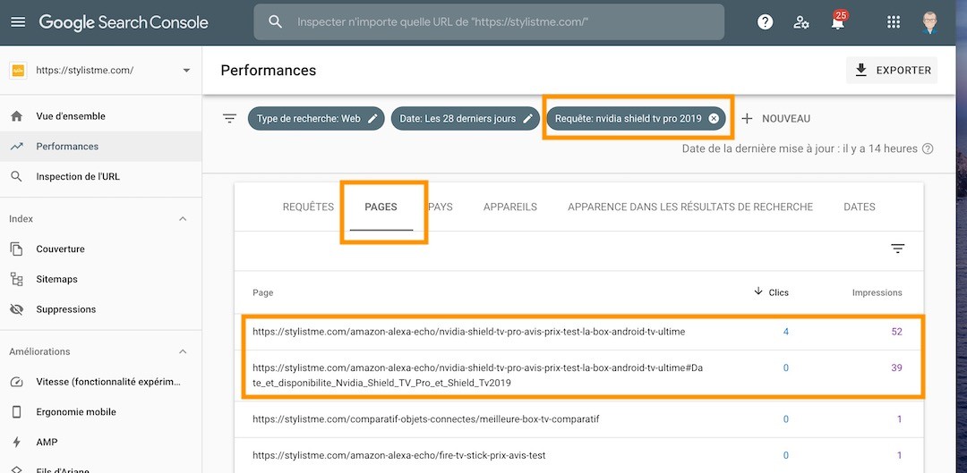
Task: Open the last update help icon
Action: coord(927,148)
